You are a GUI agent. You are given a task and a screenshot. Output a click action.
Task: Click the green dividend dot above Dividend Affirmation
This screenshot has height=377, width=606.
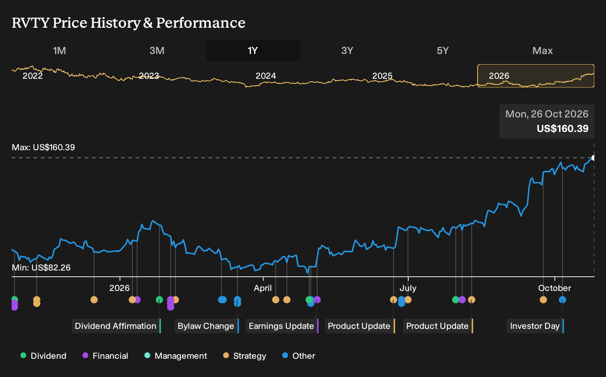159,300
